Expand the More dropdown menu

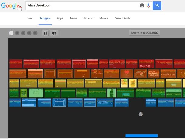[x=104, y=18]
